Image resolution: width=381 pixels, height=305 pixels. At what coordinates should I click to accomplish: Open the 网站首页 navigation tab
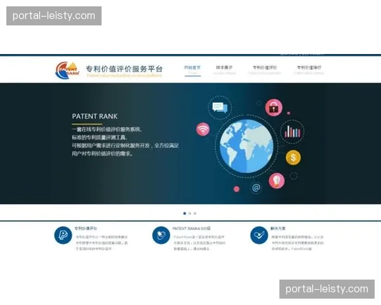(x=192, y=67)
